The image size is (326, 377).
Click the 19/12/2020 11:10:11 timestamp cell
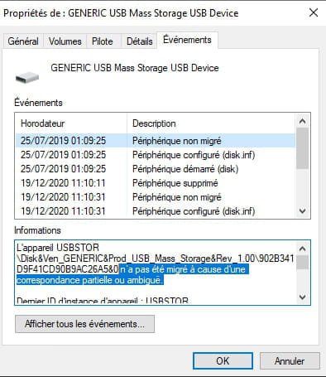pos(63,183)
